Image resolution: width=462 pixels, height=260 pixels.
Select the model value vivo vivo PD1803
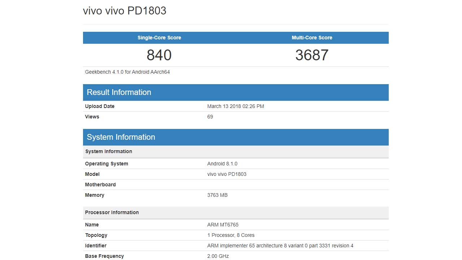[227, 174]
